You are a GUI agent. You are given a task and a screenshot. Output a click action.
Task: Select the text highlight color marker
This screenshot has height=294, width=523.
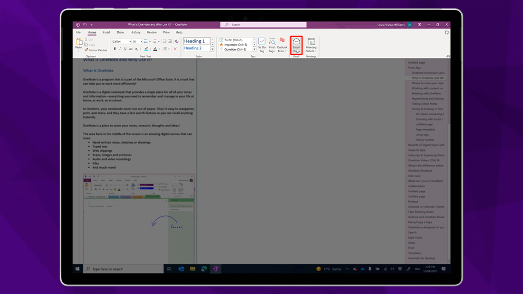(x=146, y=49)
